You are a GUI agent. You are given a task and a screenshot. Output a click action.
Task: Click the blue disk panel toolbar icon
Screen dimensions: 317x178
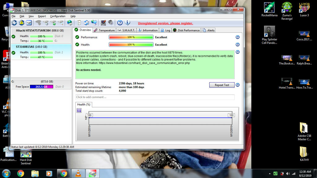(29, 23)
